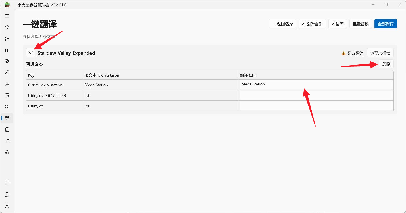This screenshot has height=213, width=406.
Task: Select the Utility.cs.5367.Claire.B key cell
Action: click(55, 95)
